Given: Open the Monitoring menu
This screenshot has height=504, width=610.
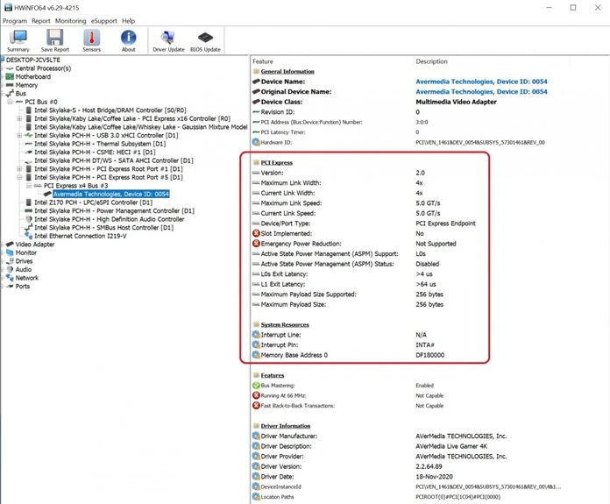Looking at the screenshot, I should coord(71,20).
